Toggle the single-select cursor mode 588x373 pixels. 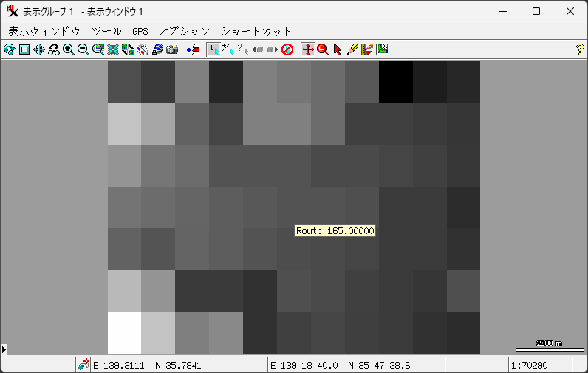click(213, 49)
